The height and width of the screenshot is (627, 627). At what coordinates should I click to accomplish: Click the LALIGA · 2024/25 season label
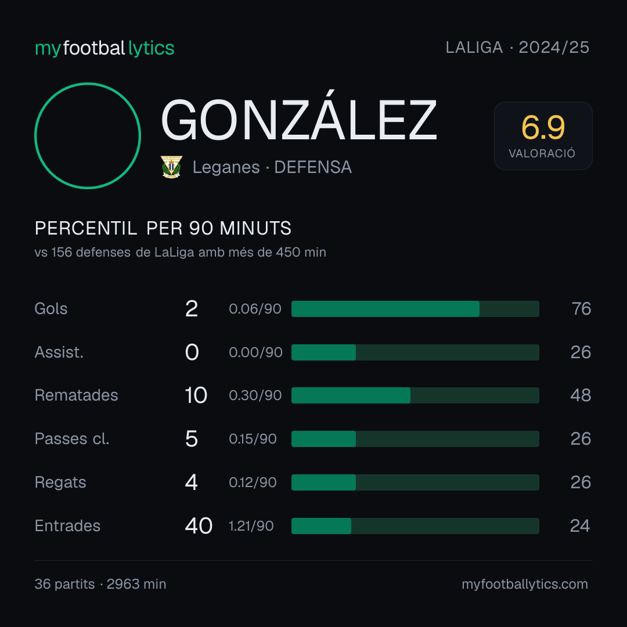point(517,48)
